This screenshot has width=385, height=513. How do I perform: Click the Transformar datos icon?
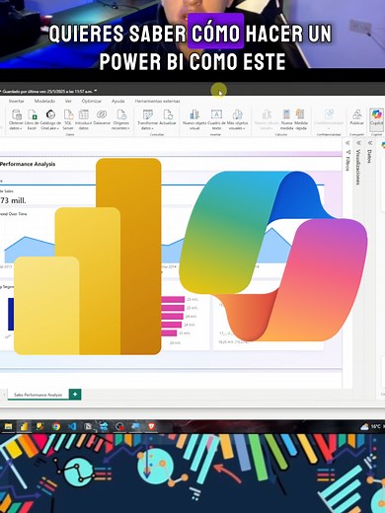(148, 114)
